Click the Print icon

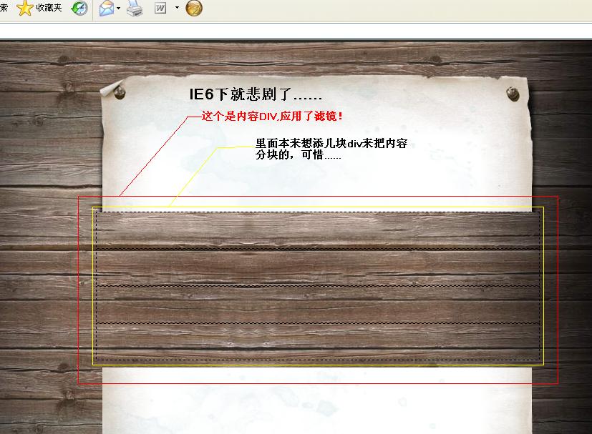pyautogui.click(x=135, y=8)
